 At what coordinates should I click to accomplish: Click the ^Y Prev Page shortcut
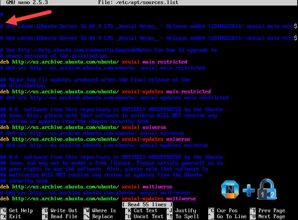(268, 210)
